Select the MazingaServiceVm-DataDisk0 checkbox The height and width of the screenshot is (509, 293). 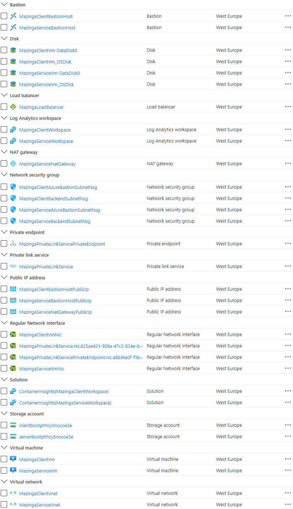pyautogui.click(x=4, y=73)
